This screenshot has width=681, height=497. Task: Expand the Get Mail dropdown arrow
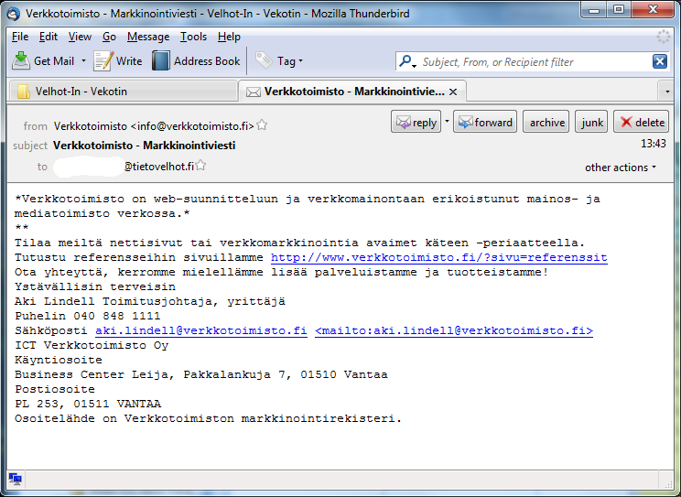coord(83,61)
